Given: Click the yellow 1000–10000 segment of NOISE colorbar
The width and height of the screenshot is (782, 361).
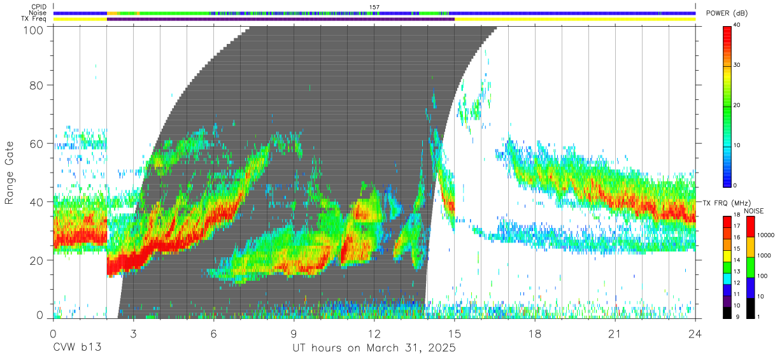Looking at the screenshot, I should 750,246.
